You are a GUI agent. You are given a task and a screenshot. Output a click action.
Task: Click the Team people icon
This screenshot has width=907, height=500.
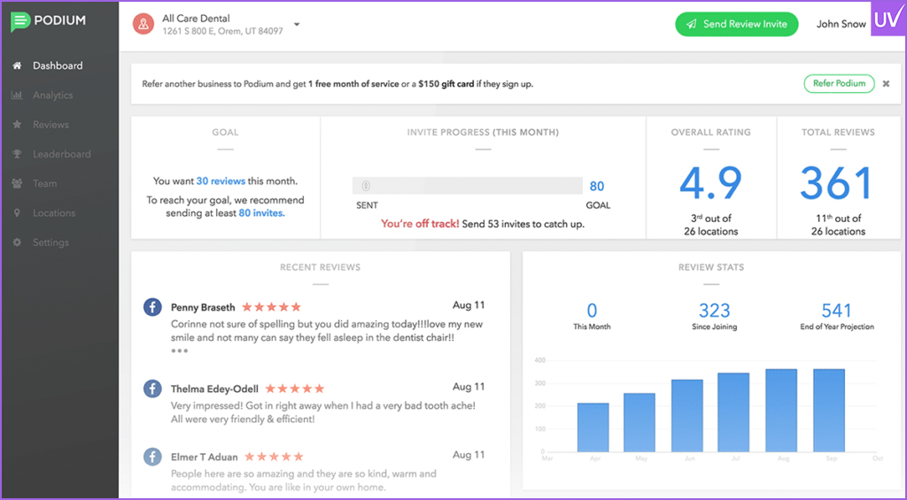18,183
